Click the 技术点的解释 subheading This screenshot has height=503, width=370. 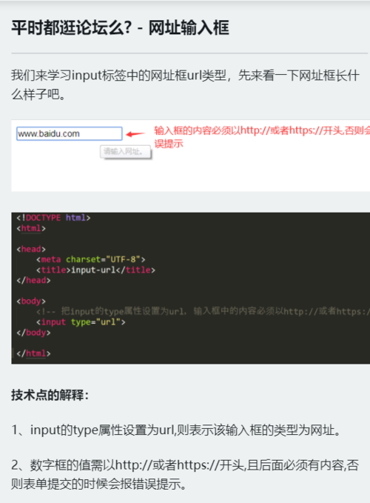point(50,395)
